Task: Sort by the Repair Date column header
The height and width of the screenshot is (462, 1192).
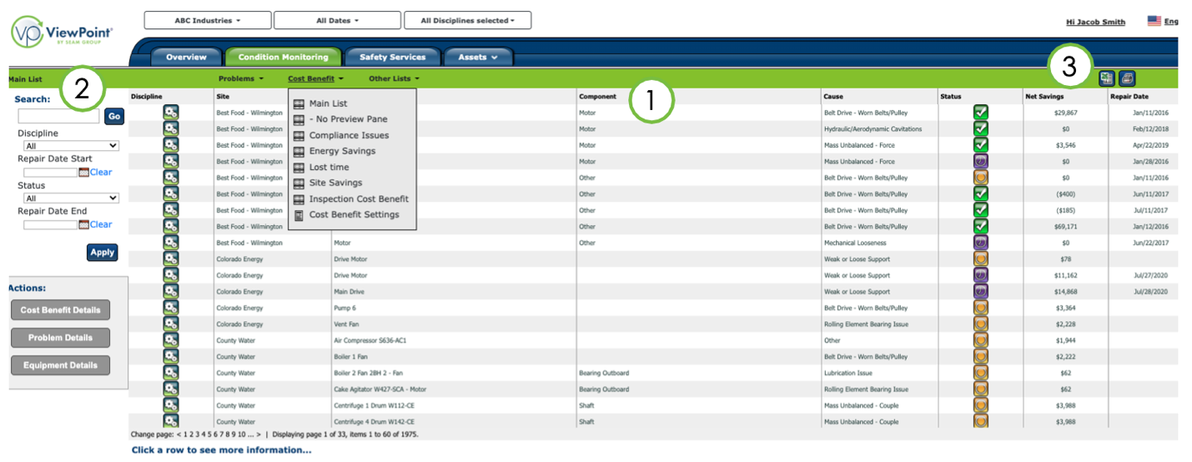Action: [x=1129, y=97]
